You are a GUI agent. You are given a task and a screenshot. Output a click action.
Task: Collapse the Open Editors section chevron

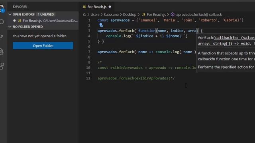10,14
